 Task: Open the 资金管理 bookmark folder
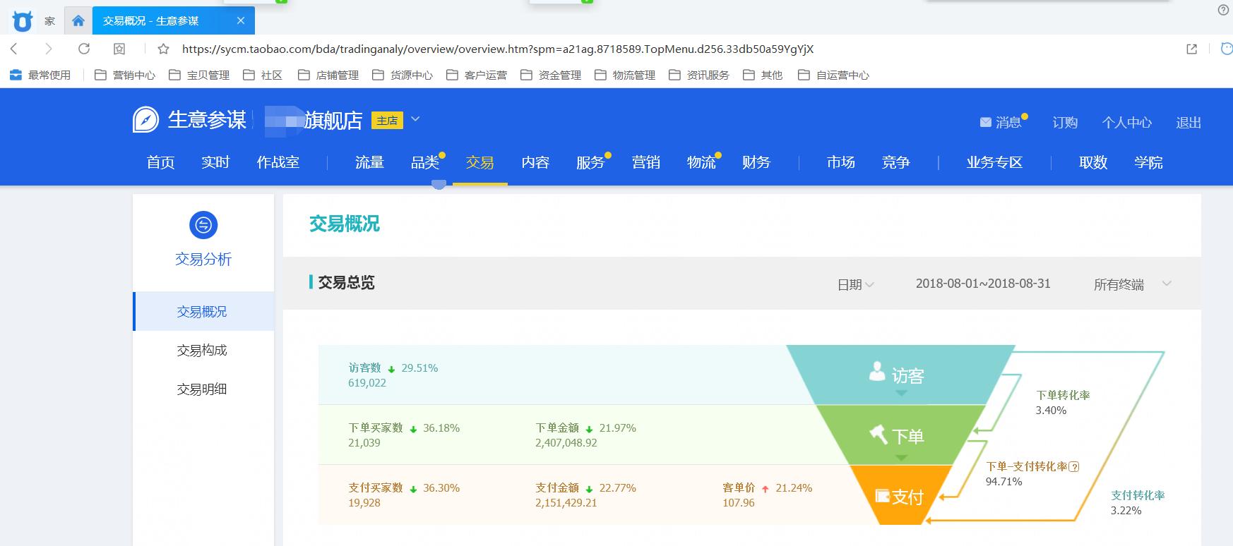551,75
